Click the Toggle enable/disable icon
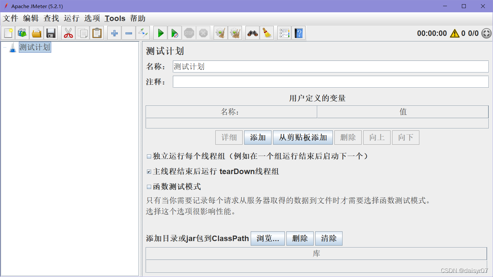Viewport: 493px width, 277px height. (143, 33)
